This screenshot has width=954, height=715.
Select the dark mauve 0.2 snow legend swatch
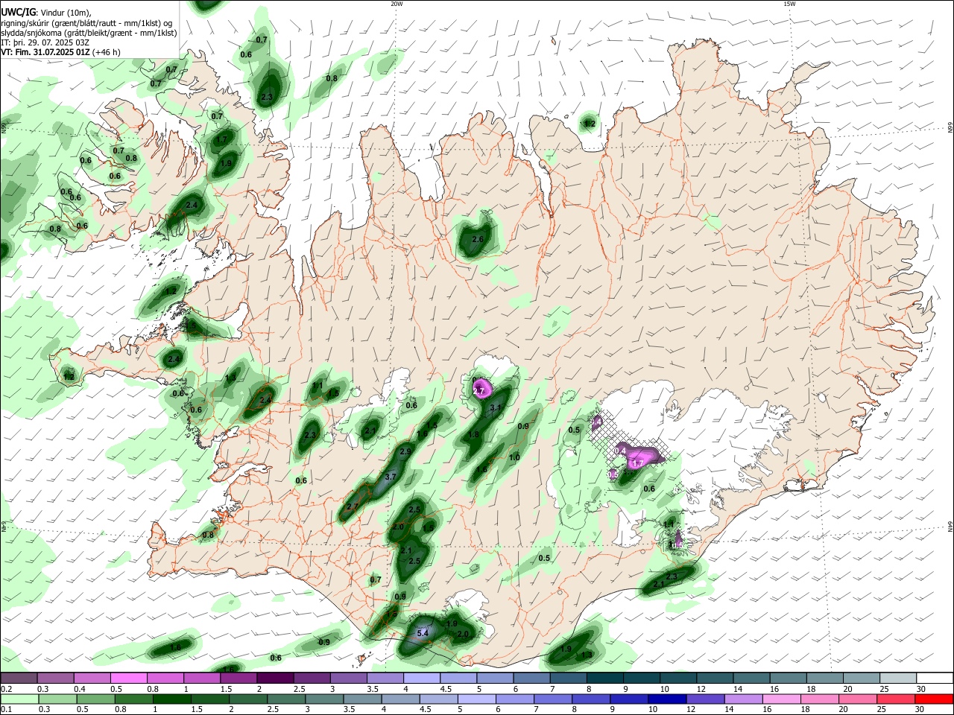tap(19, 678)
